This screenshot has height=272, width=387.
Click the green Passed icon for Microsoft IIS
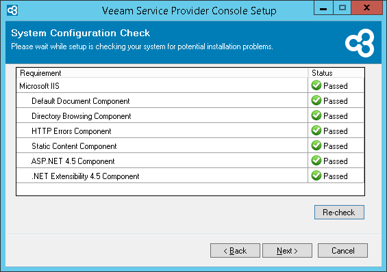pyautogui.click(x=316, y=85)
